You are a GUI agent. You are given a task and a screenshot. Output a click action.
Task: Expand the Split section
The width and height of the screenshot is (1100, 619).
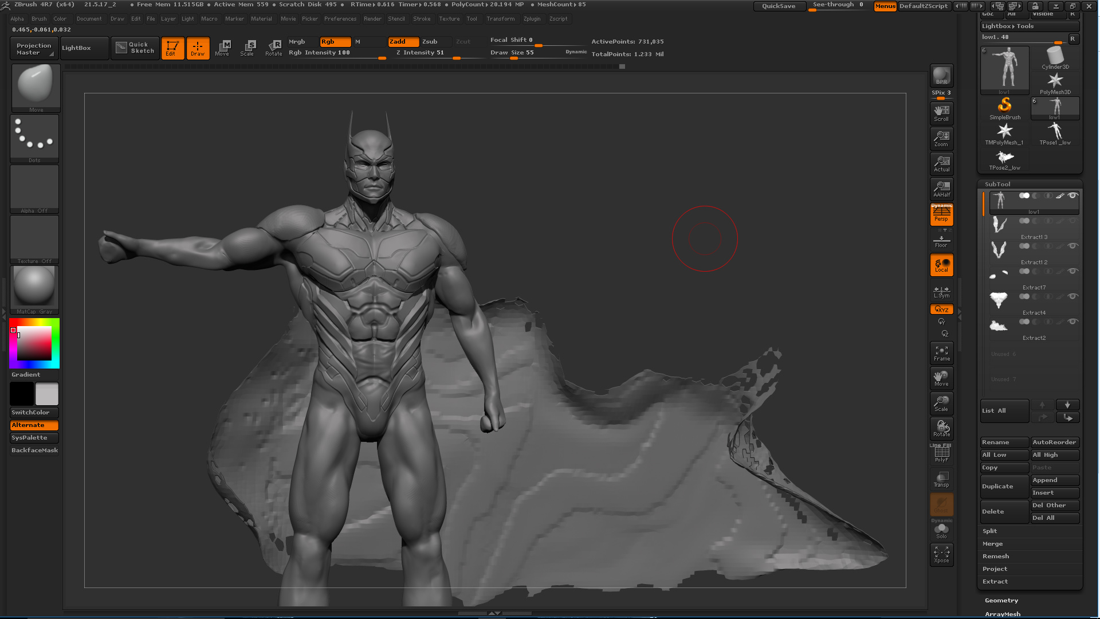(989, 531)
